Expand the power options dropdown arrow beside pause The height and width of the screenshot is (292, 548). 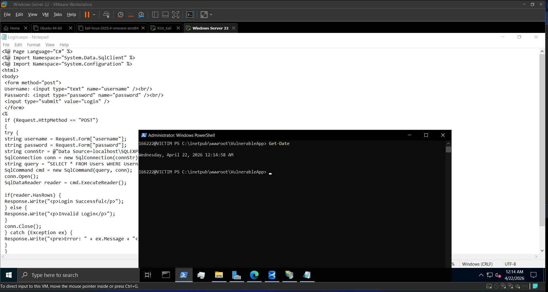click(x=94, y=14)
